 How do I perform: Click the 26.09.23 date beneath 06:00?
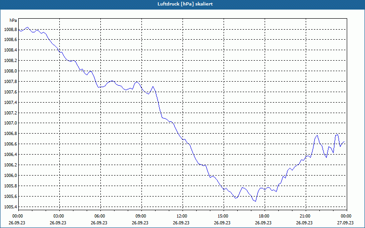[99, 223]
